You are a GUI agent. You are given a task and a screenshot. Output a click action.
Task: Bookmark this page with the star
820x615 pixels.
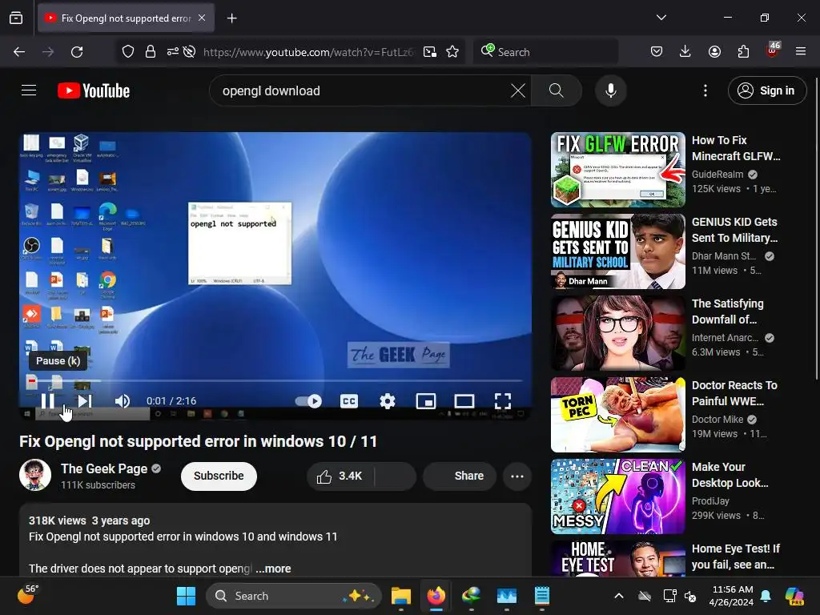452,52
